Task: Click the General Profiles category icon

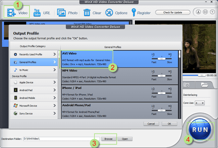Action: (15, 62)
